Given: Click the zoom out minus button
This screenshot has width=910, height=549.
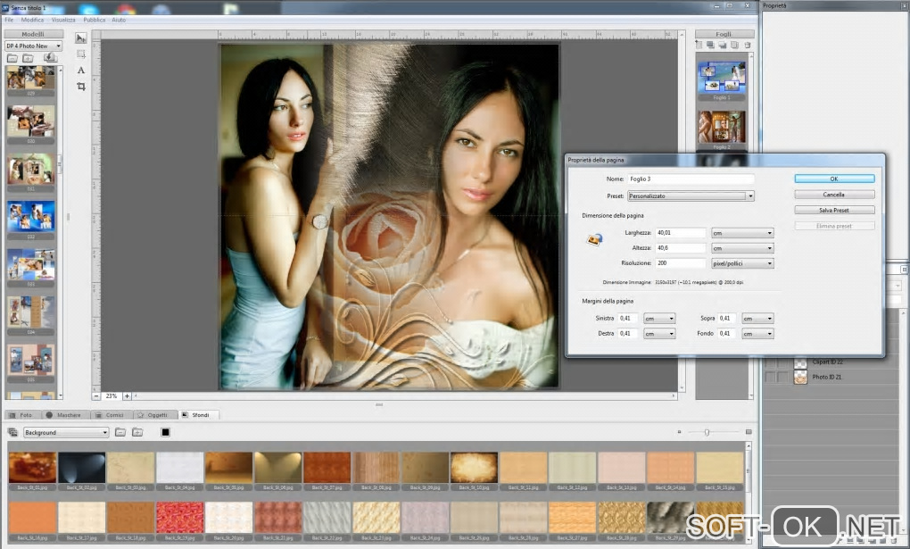Looking at the screenshot, I should 96,395.
